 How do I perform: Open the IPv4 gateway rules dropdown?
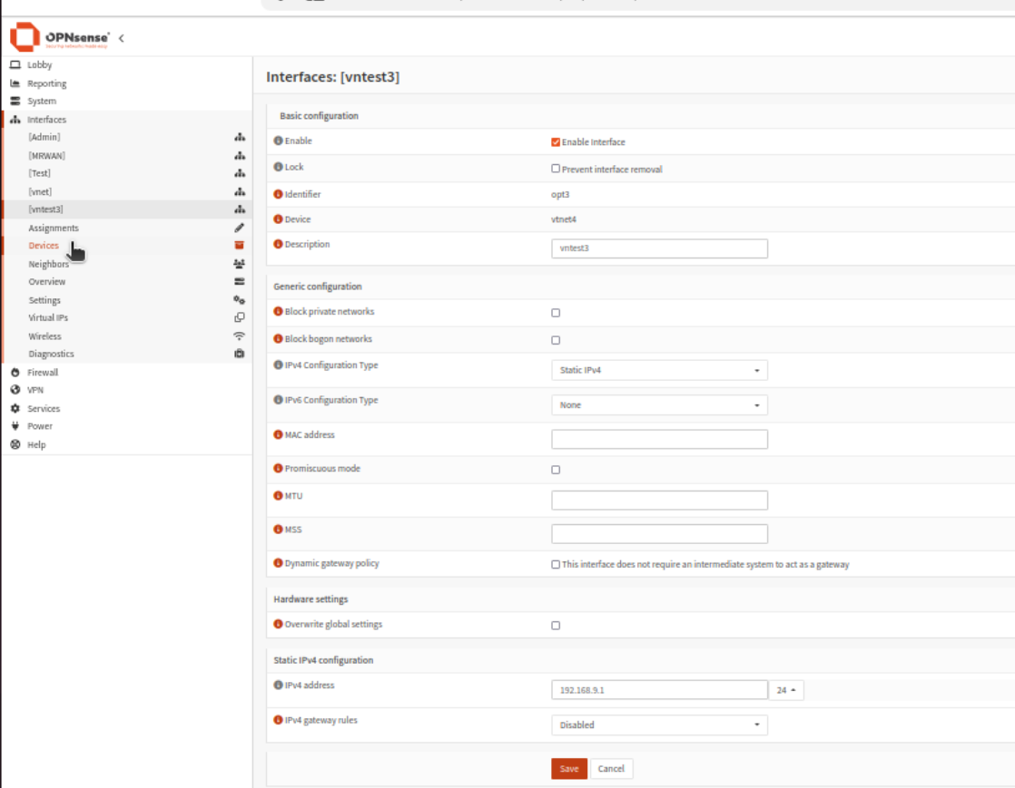pyautogui.click(x=659, y=725)
